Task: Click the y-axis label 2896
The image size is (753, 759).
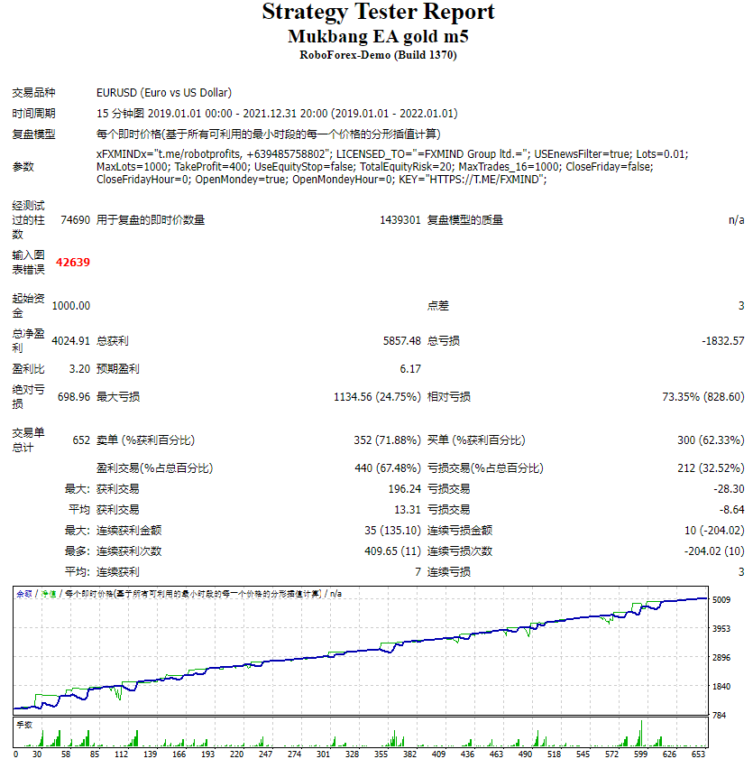Action: click(721, 658)
